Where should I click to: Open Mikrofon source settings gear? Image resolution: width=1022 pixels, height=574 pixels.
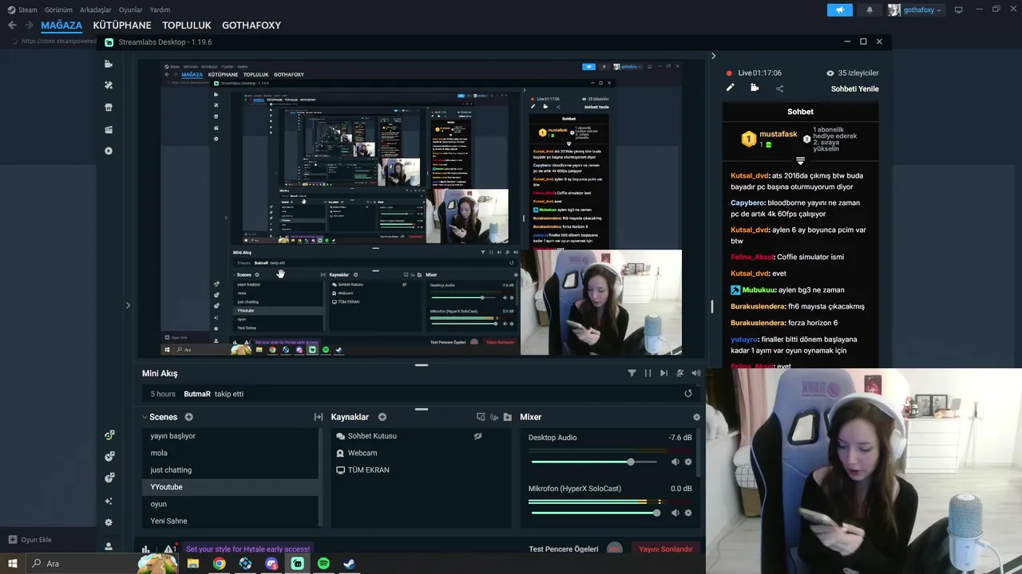coord(688,513)
